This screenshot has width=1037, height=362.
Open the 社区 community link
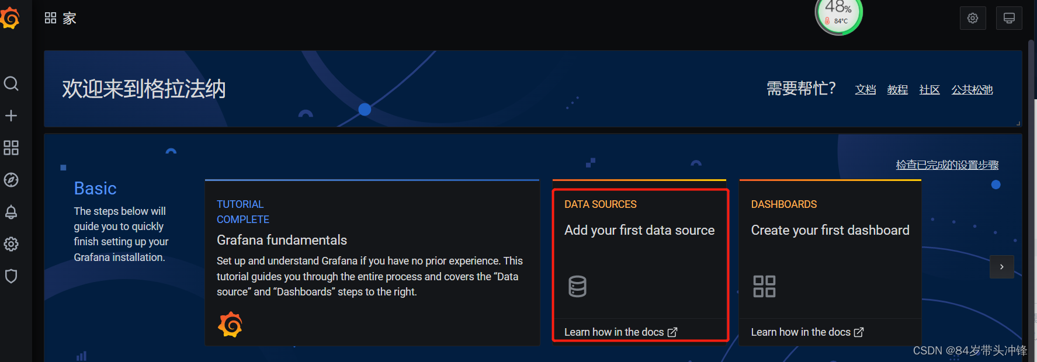930,90
